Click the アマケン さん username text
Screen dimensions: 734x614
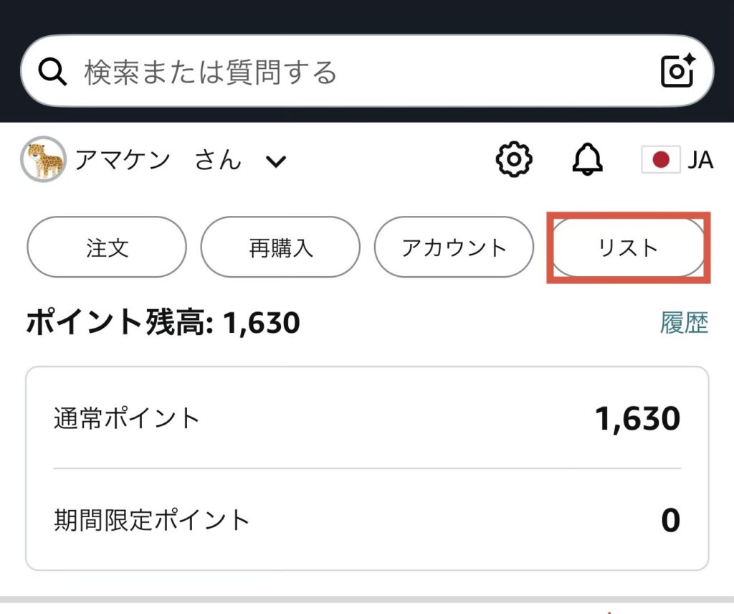pos(158,160)
